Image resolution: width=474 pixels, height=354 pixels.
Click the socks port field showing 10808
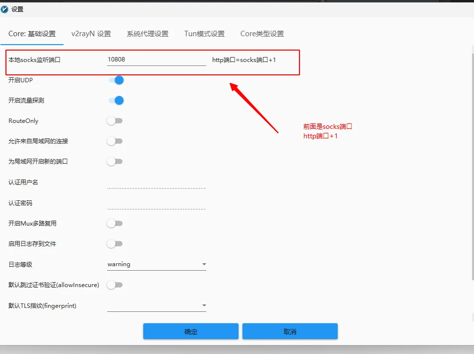click(156, 59)
